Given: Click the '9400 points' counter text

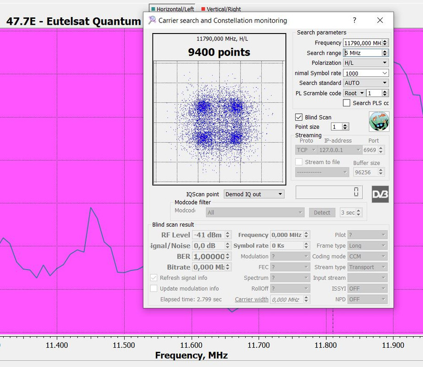Looking at the screenshot, I should tap(219, 52).
